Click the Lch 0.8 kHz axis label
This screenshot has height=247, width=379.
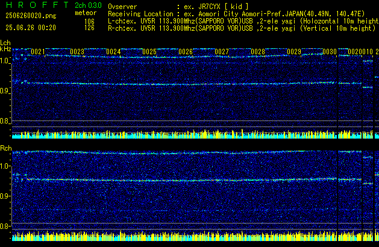tap(5, 121)
